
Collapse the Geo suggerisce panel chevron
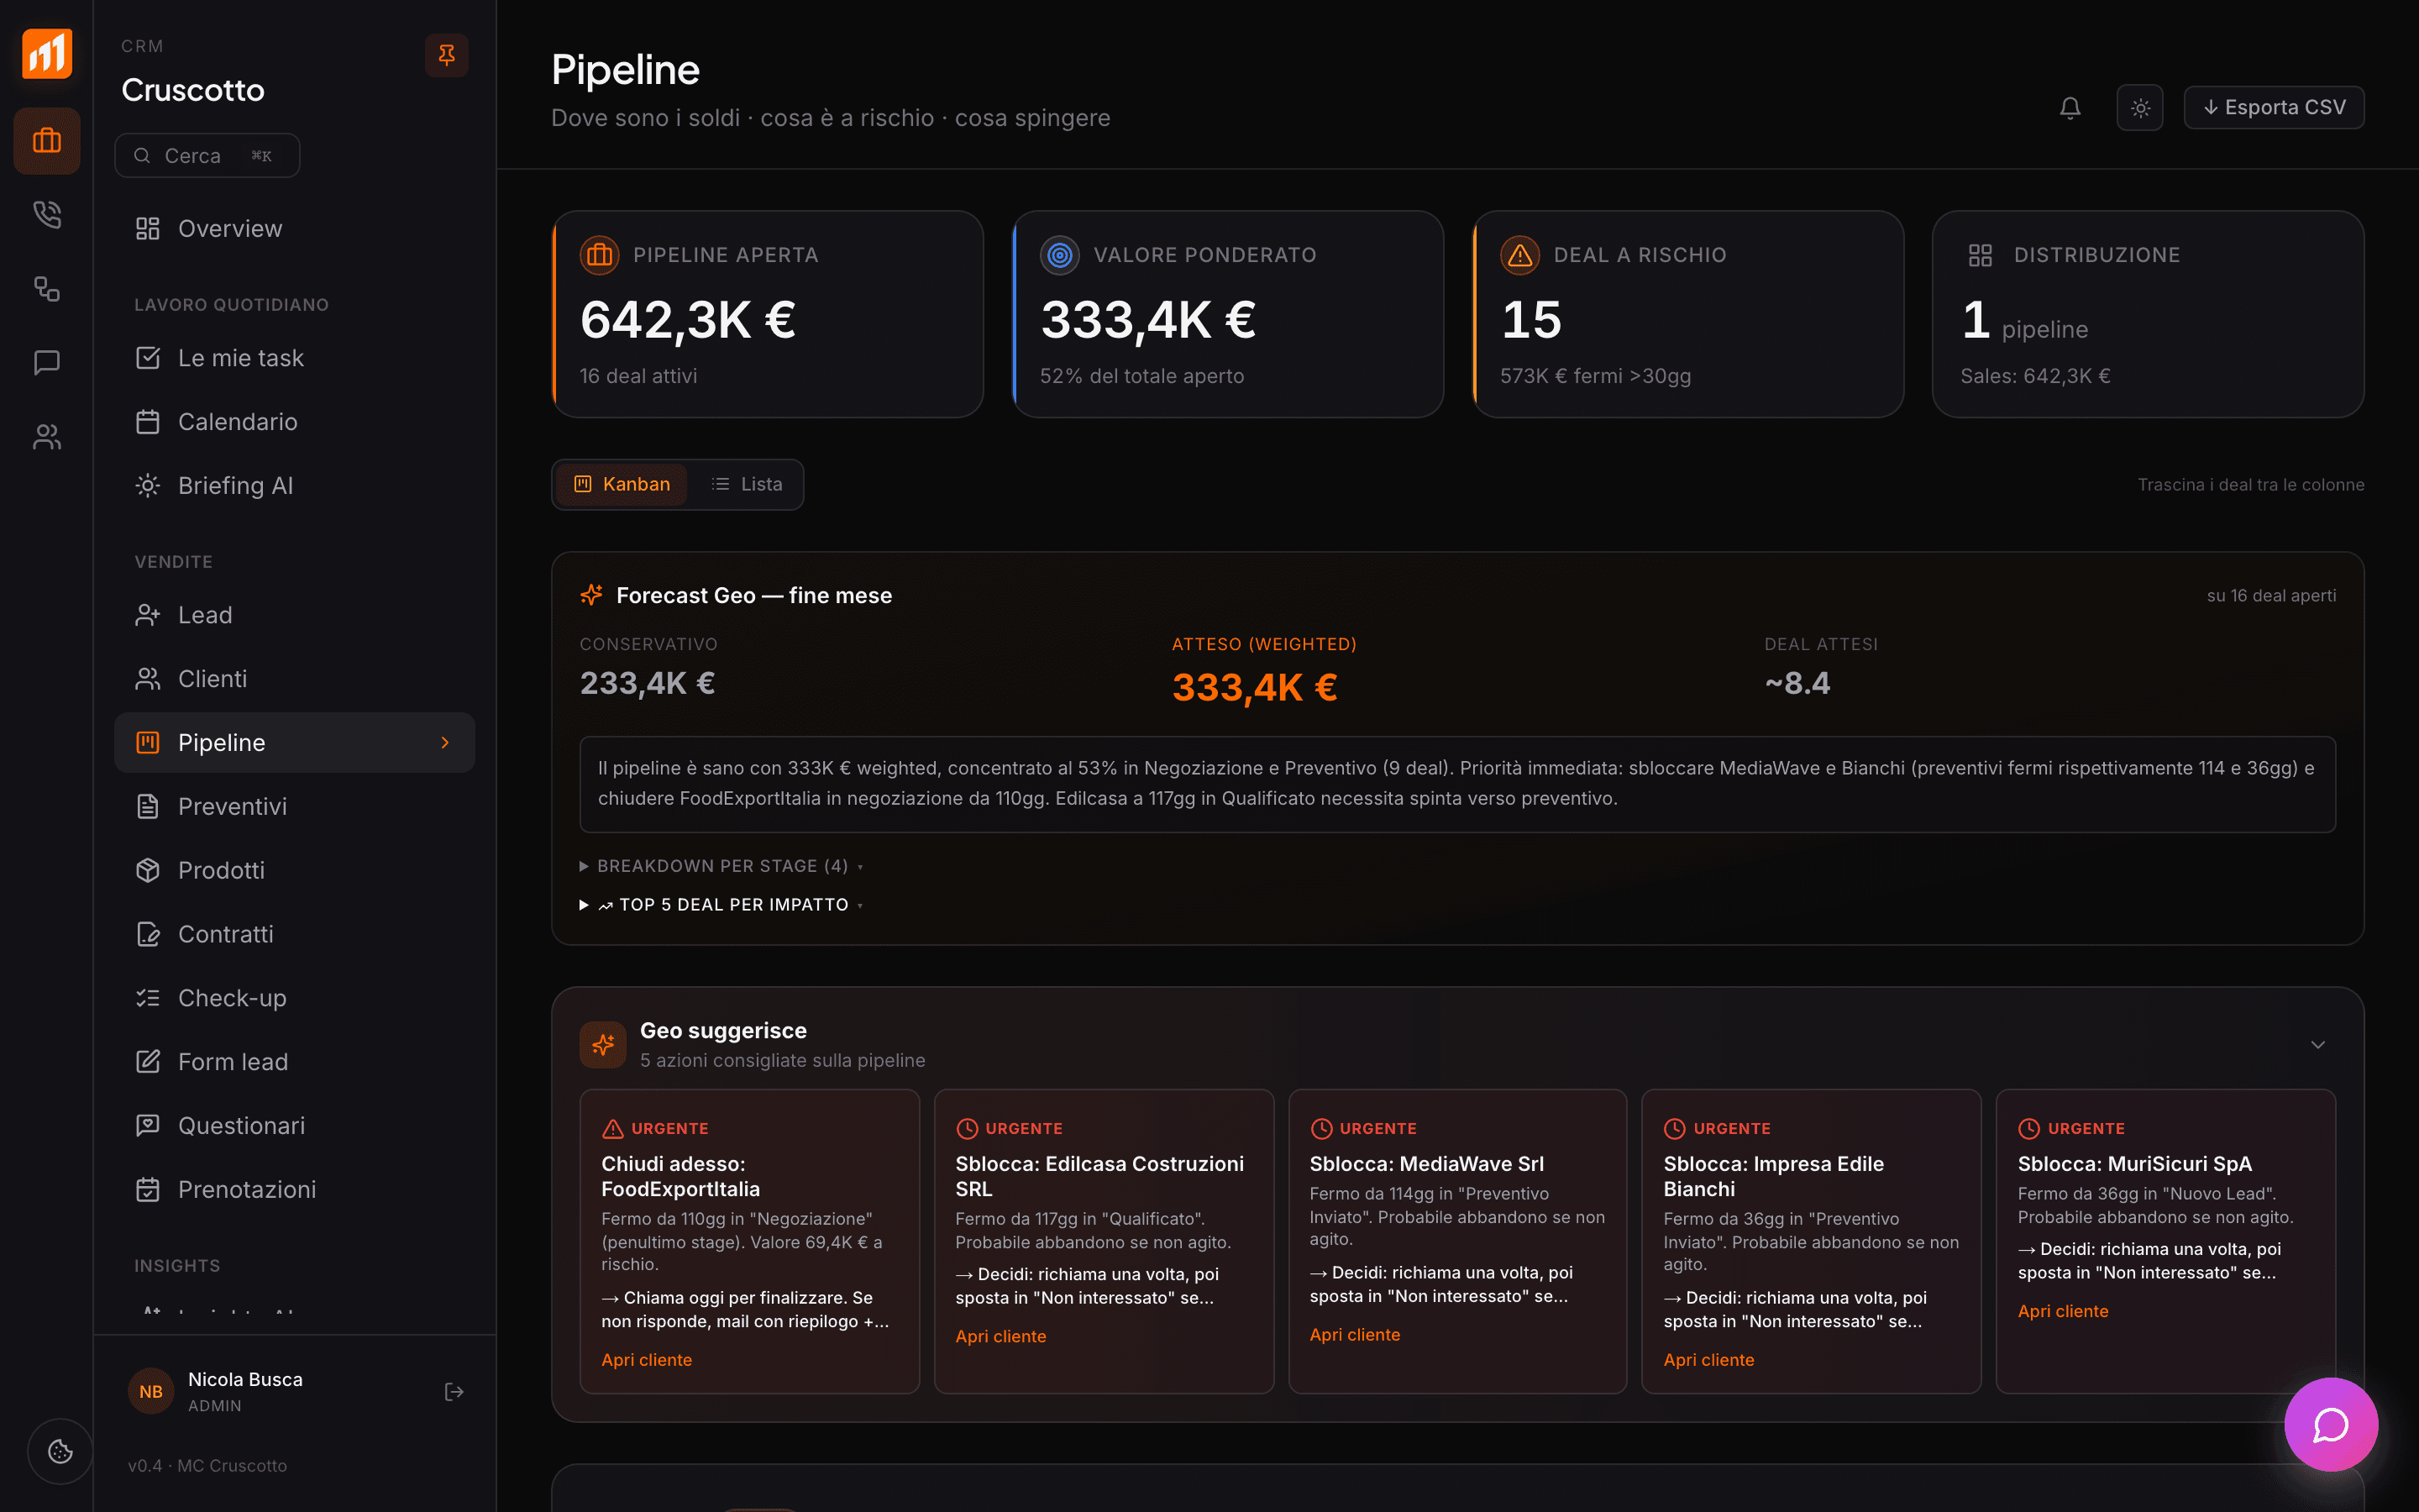[x=2318, y=1045]
